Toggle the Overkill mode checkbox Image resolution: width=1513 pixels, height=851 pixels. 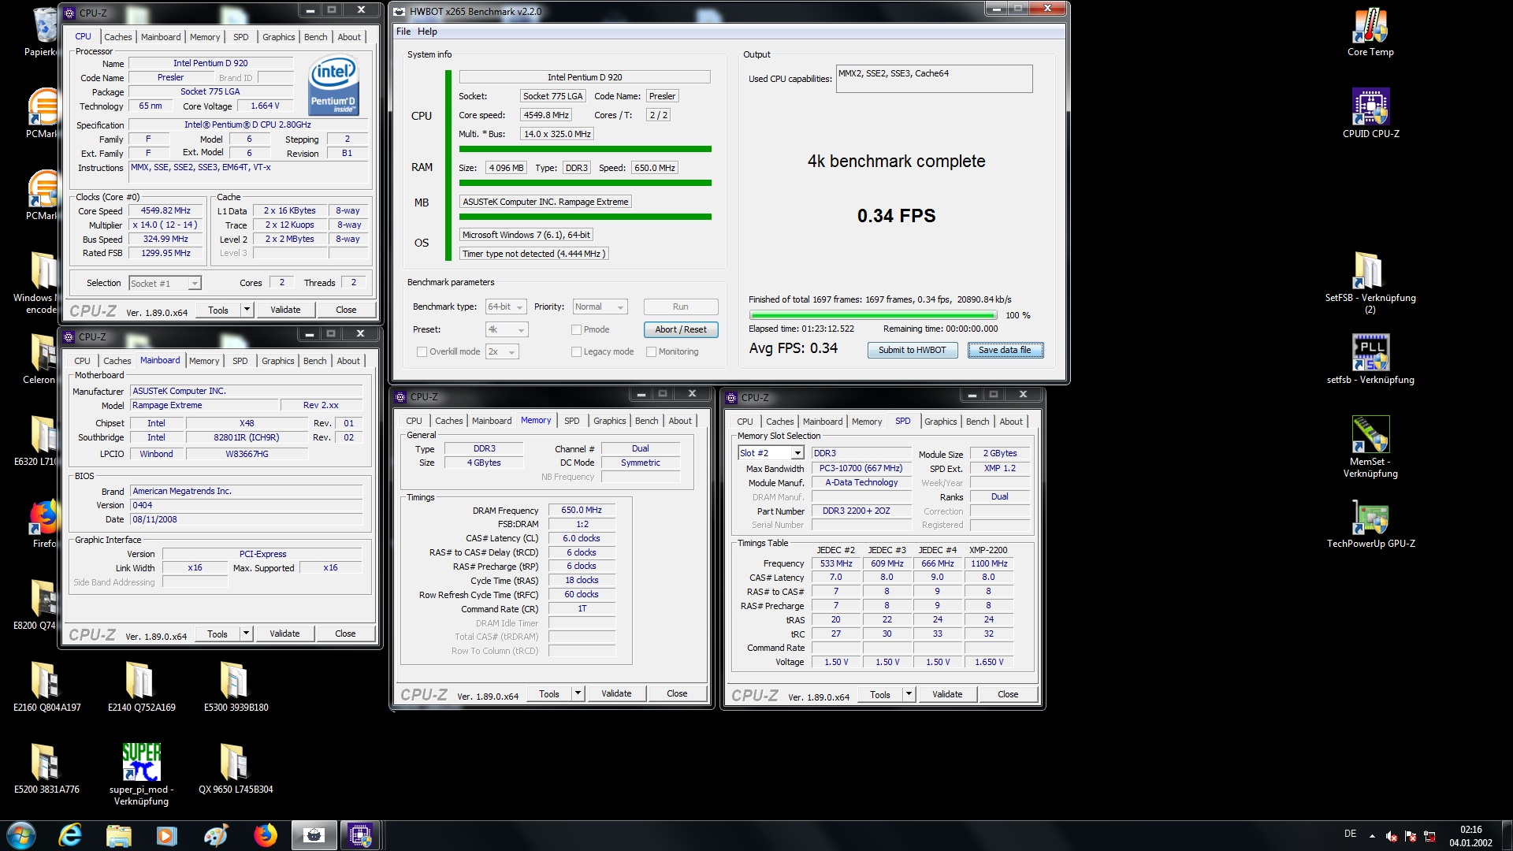point(422,352)
